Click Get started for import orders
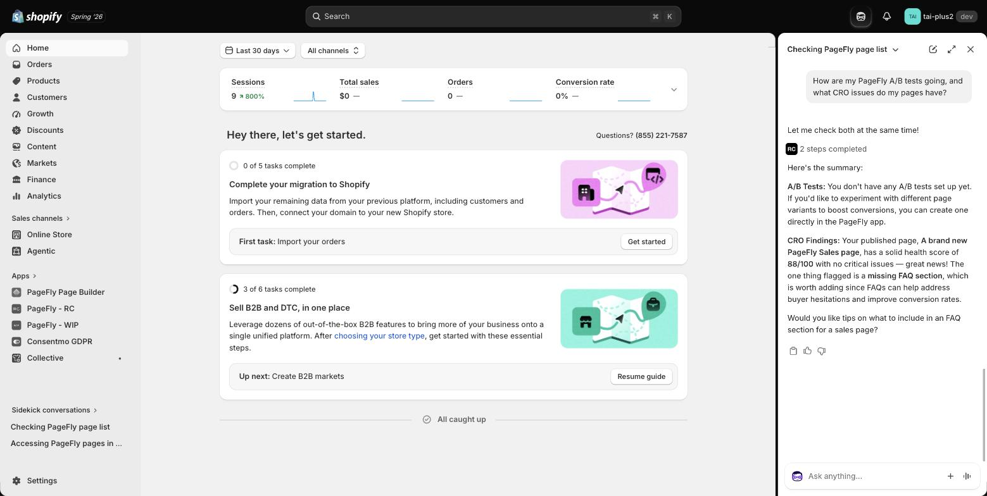 tap(646, 242)
